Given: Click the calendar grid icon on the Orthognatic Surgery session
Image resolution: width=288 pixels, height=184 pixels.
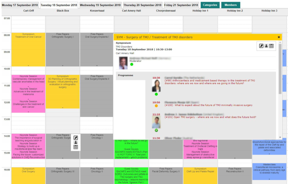Looking at the screenshot, I should (76, 147).
